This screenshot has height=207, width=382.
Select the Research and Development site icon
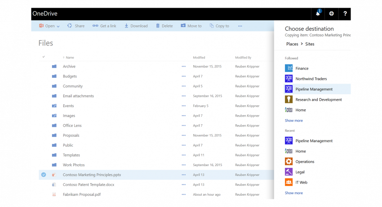click(289, 99)
